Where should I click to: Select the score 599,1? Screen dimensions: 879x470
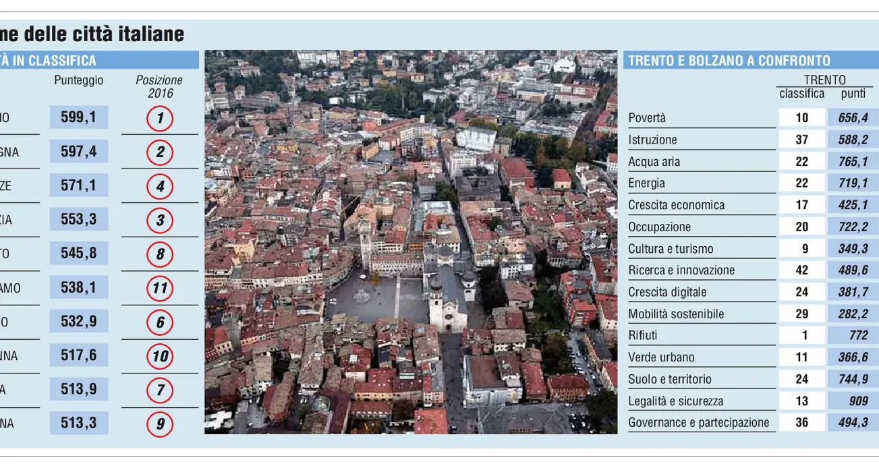79,117
